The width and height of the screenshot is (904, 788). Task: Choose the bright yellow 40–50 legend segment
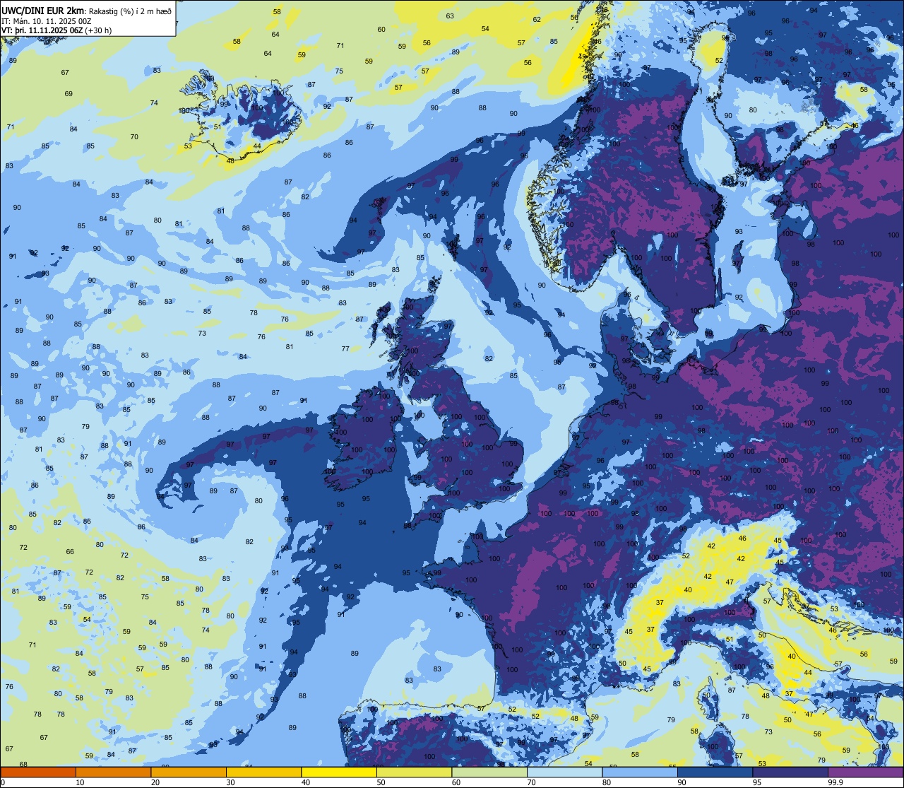(x=339, y=772)
